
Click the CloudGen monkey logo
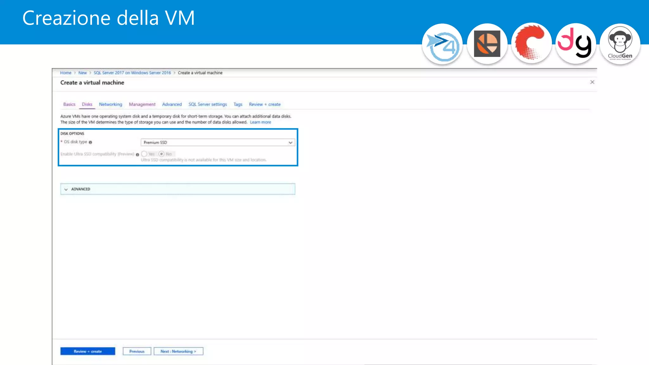(620, 44)
